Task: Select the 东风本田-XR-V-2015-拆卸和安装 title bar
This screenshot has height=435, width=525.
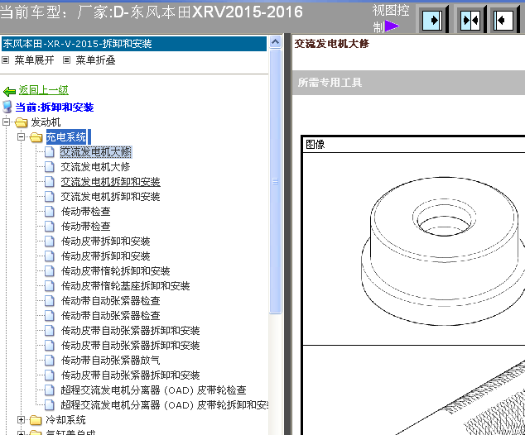Action: (134, 44)
